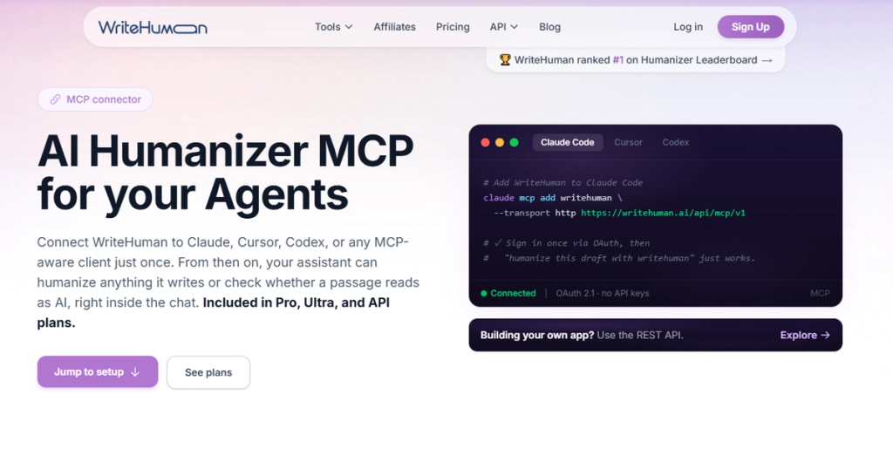
Task: Click the 'OAuth 2.1 · no API keys' text
Action: coord(603,293)
